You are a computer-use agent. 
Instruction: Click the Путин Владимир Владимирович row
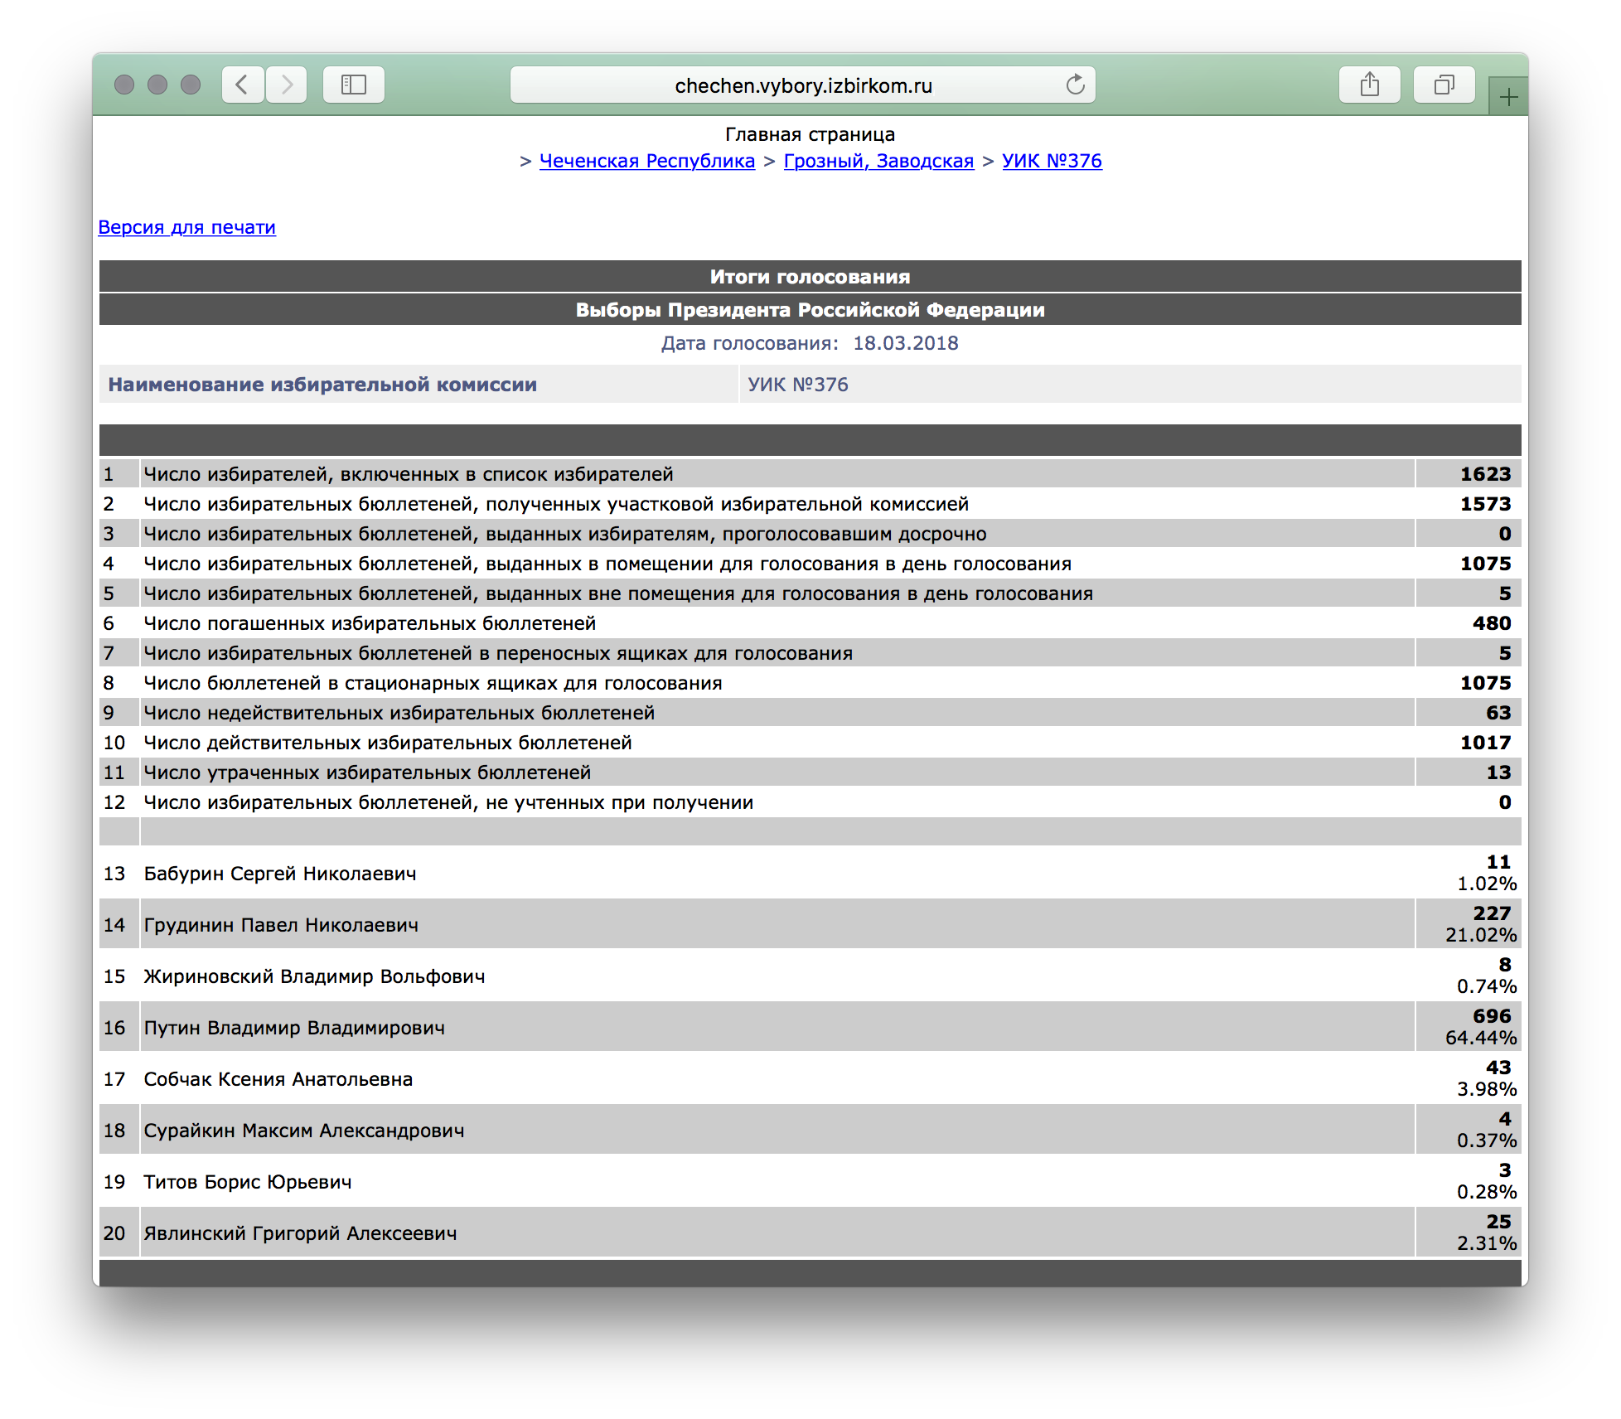point(294,1028)
